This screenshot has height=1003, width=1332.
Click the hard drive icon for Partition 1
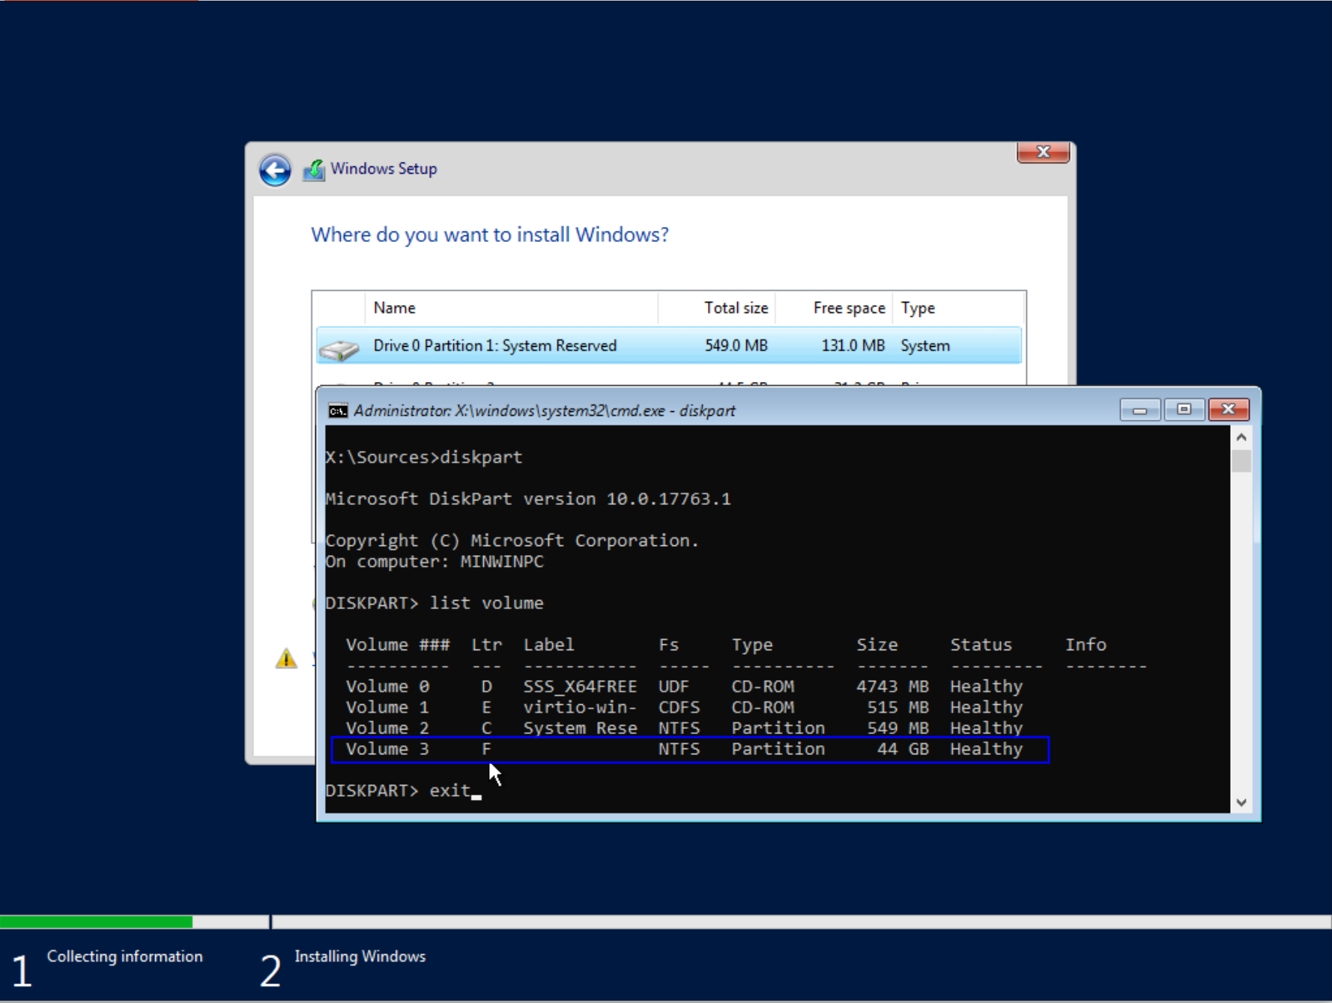[x=339, y=349]
